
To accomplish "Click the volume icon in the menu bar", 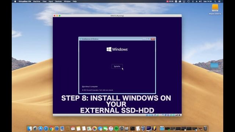I will tap(200, 1).
